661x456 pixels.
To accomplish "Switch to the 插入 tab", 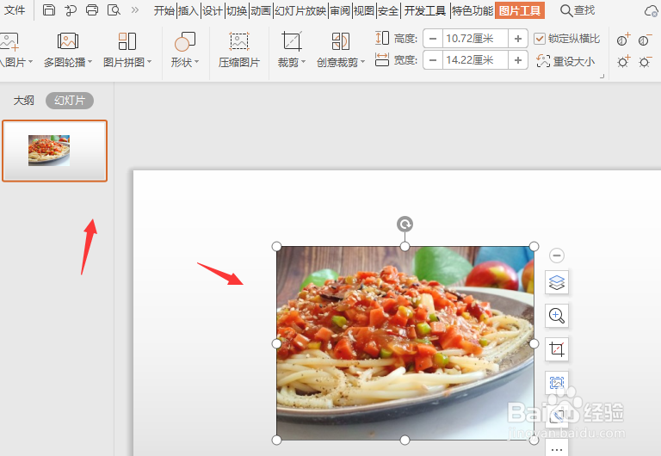I will pos(188,10).
